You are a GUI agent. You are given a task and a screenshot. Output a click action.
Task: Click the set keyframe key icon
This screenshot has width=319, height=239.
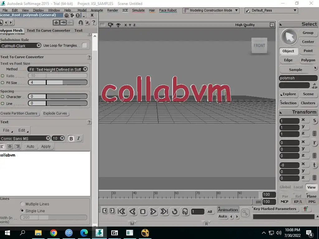(245, 213)
